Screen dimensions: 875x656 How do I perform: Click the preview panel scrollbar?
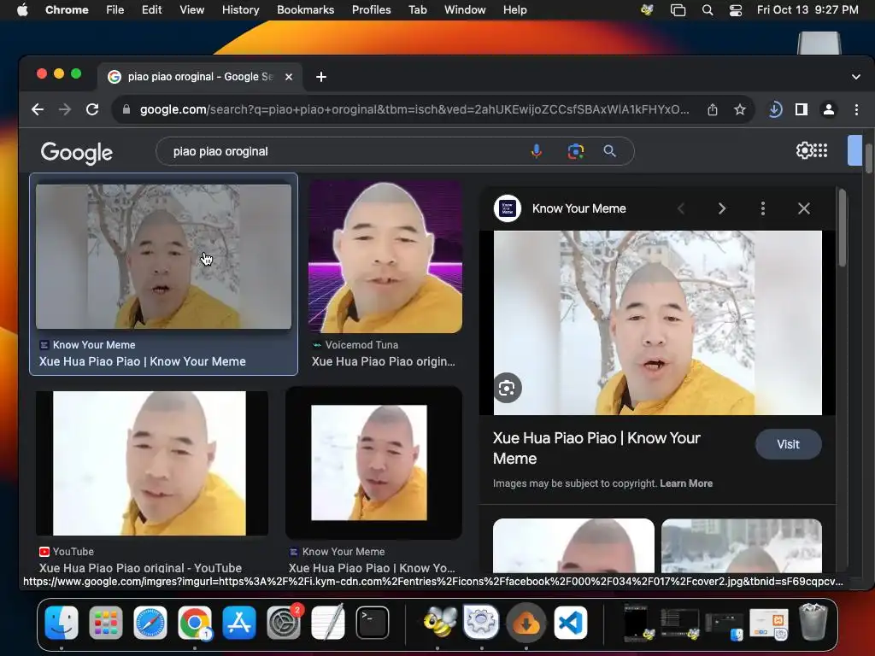[842, 228]
